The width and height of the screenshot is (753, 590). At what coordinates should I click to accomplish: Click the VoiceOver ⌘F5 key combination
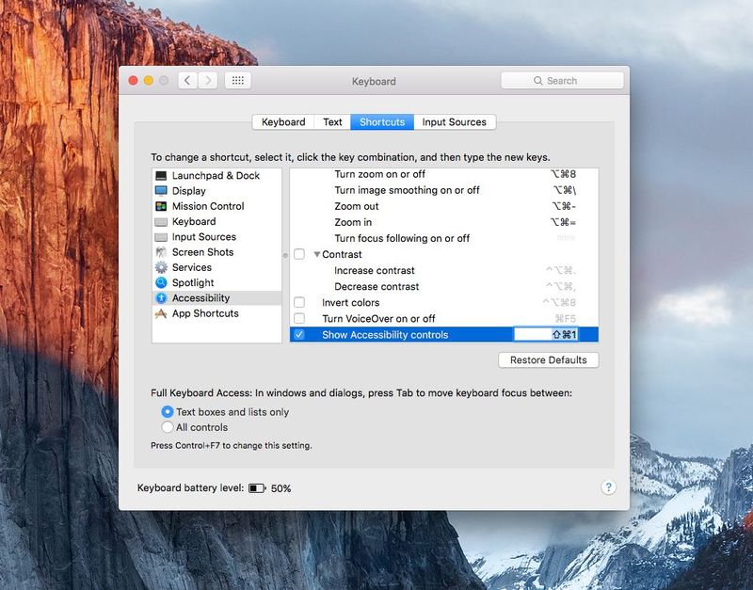[x=566, y=318]
